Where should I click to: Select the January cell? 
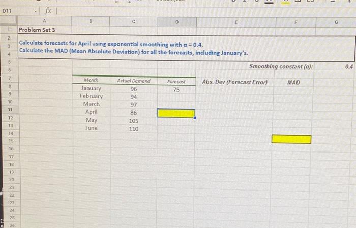click(x=91, y=88)
